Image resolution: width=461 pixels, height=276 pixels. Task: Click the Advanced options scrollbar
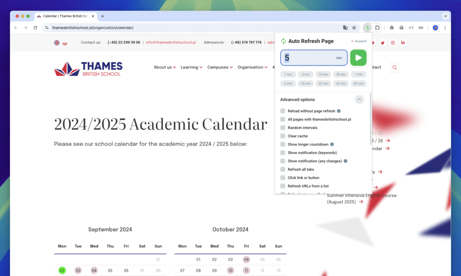pyautogui.click(x=370, y=119)
